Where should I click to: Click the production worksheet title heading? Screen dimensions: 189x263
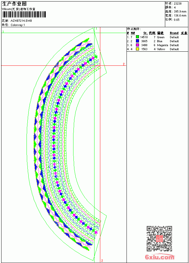(14, 4)
